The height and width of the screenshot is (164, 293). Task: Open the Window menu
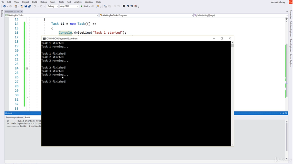[x=89, y=2]
